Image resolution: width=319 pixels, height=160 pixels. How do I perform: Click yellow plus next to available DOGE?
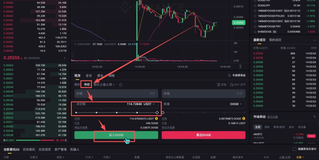point(244,118)
